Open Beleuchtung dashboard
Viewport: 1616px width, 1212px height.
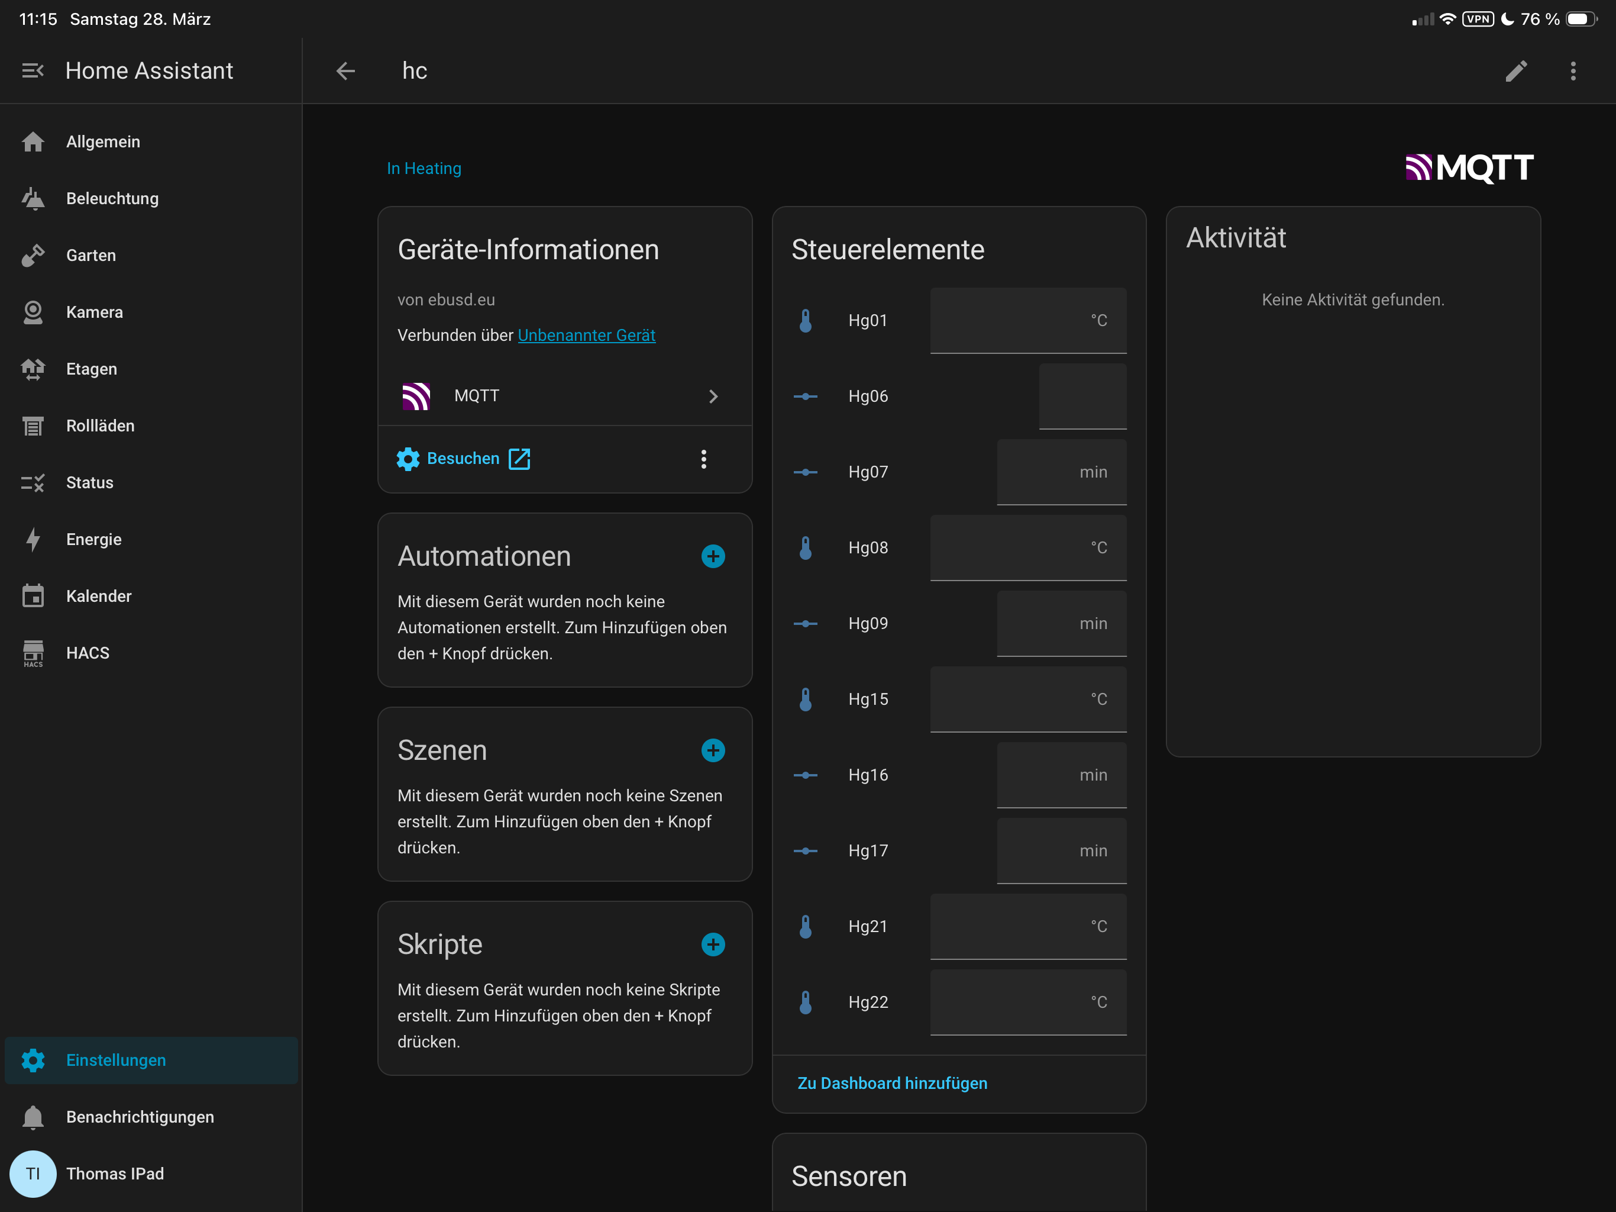[151, 199]
